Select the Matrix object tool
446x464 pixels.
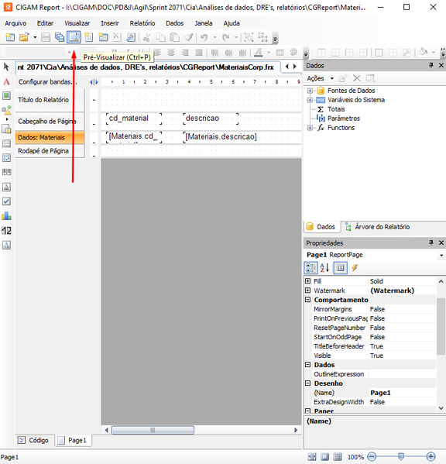point(6,158)
